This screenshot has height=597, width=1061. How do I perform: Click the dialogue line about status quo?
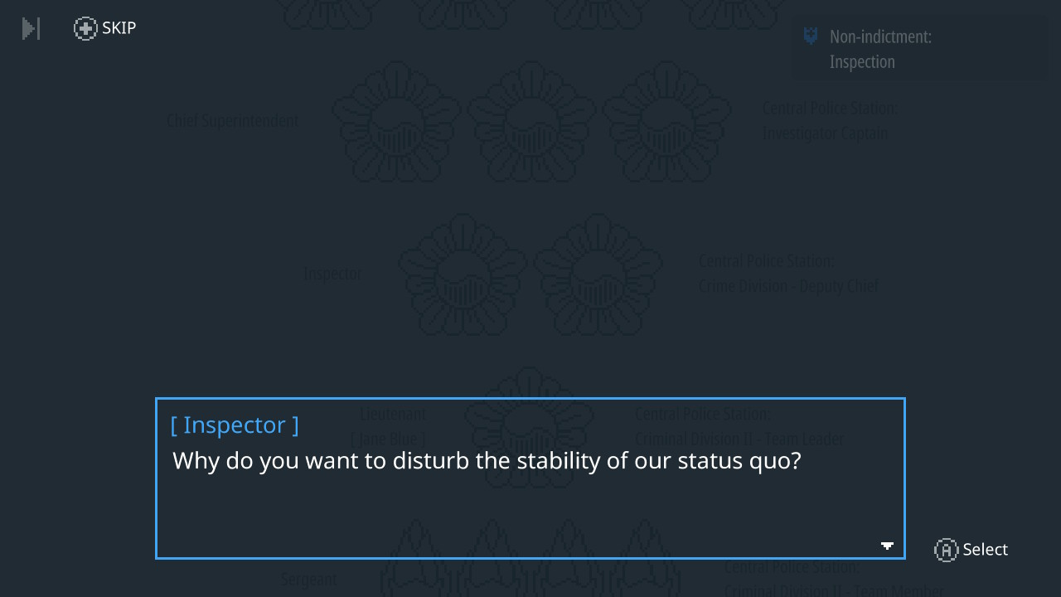point(487,460)
